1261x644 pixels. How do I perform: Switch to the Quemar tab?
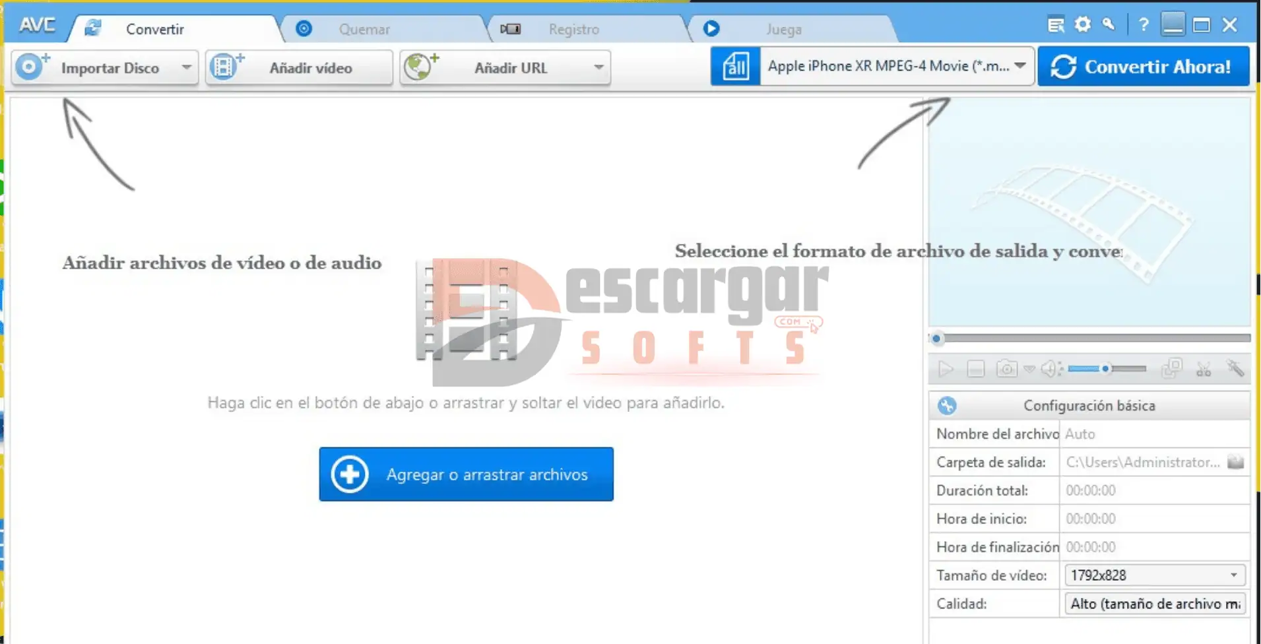(x=364, y=29)
